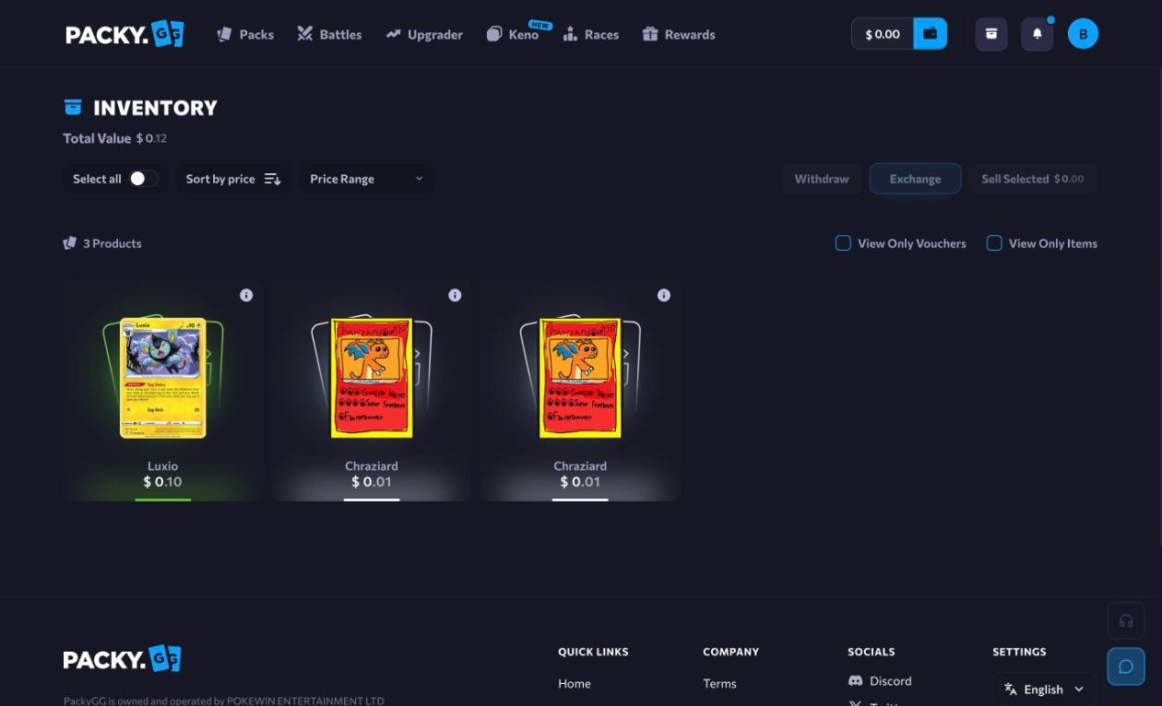Show info for the Luxio card
The width and height of the screenshot is (1162, 706).
246,295
